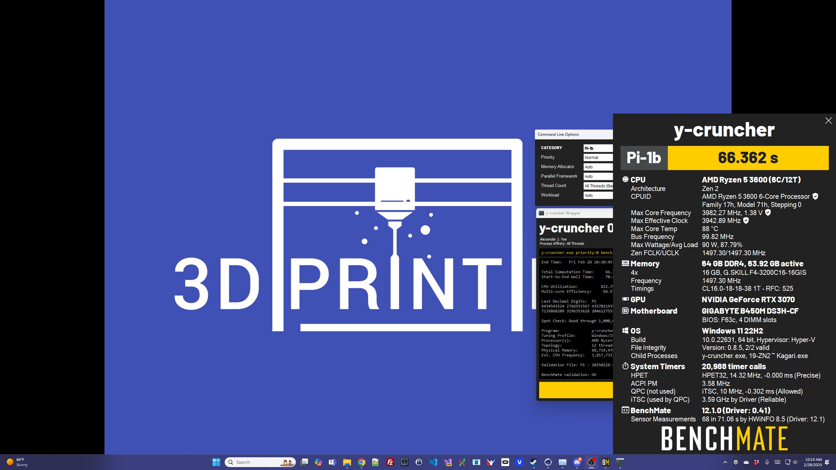Open the Notepad++ taskbar icon
The image size is (836, 470).
[376, 462]
